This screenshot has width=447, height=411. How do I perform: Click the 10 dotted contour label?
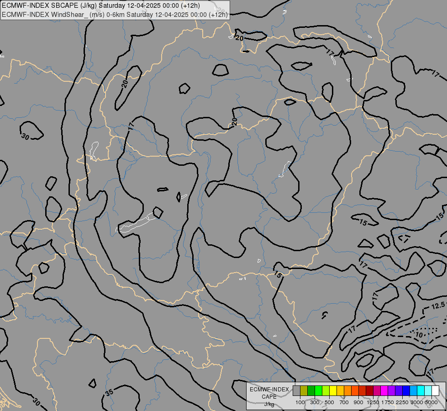[419, 335]
